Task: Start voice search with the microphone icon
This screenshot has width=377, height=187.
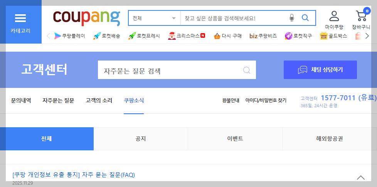Action: (292, 18)
